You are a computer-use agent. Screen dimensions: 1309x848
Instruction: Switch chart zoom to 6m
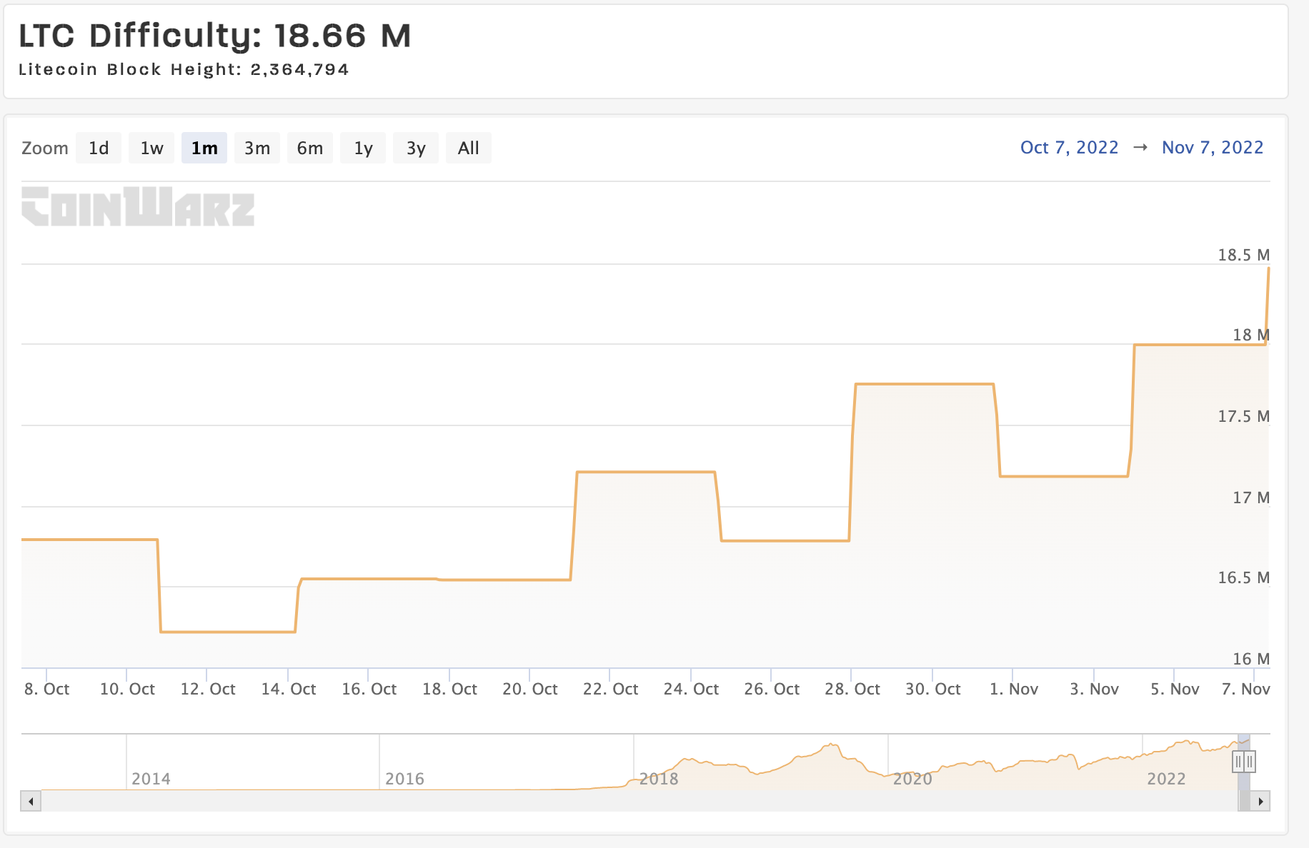310,148
